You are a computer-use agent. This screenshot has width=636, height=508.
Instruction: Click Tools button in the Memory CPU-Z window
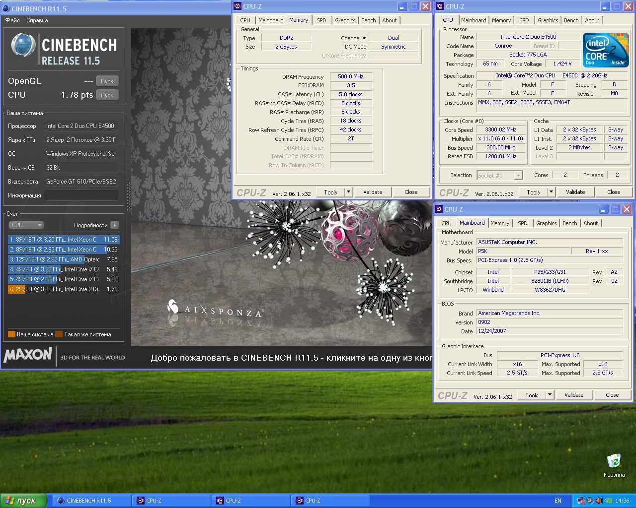click(x=330, y=192)
